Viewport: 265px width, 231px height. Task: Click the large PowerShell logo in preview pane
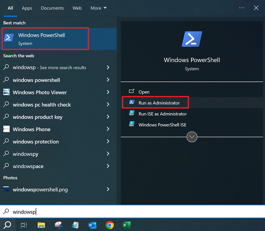coord(192,39)
